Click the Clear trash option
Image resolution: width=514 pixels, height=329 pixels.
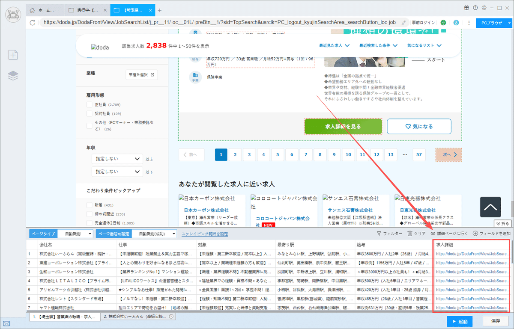pos(416,234)
